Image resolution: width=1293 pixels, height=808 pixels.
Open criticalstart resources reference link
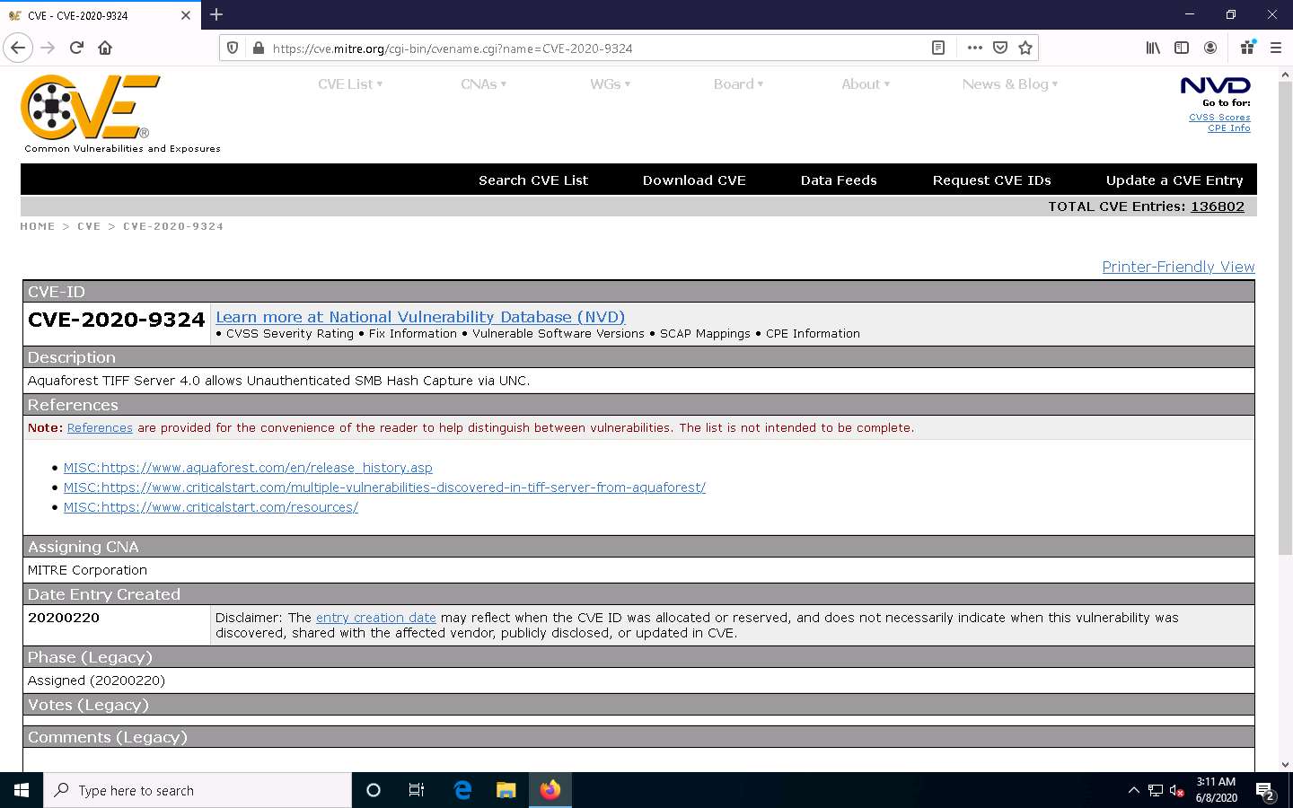[x=211, y=507]
